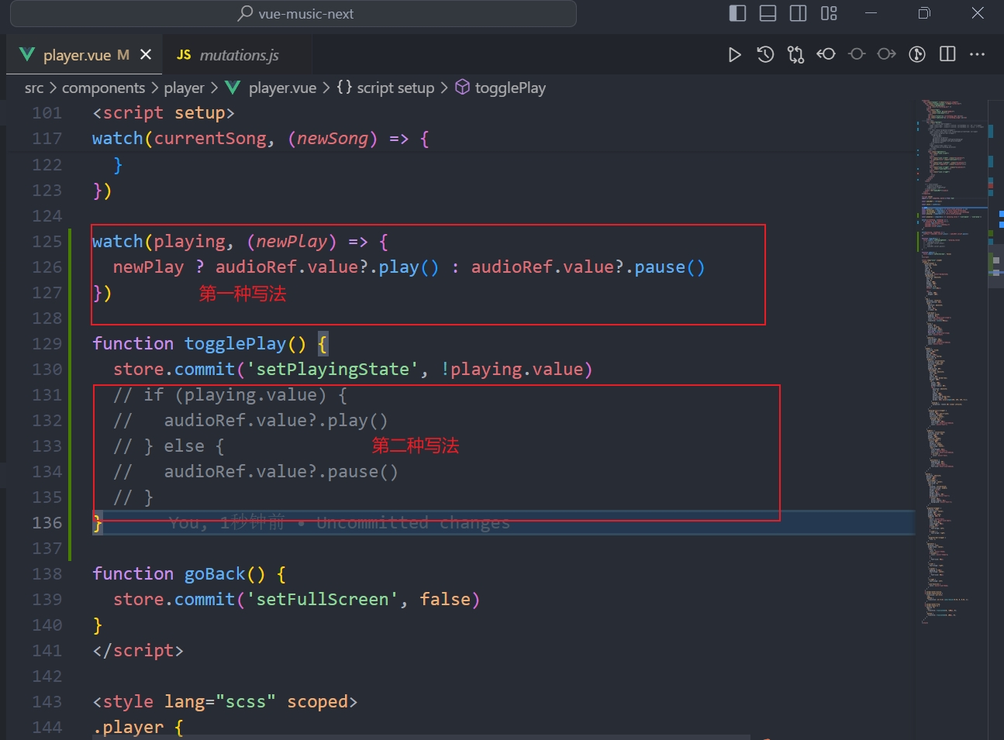
Task: Open changes compare icon in editor toolbar
Action: 795,54
